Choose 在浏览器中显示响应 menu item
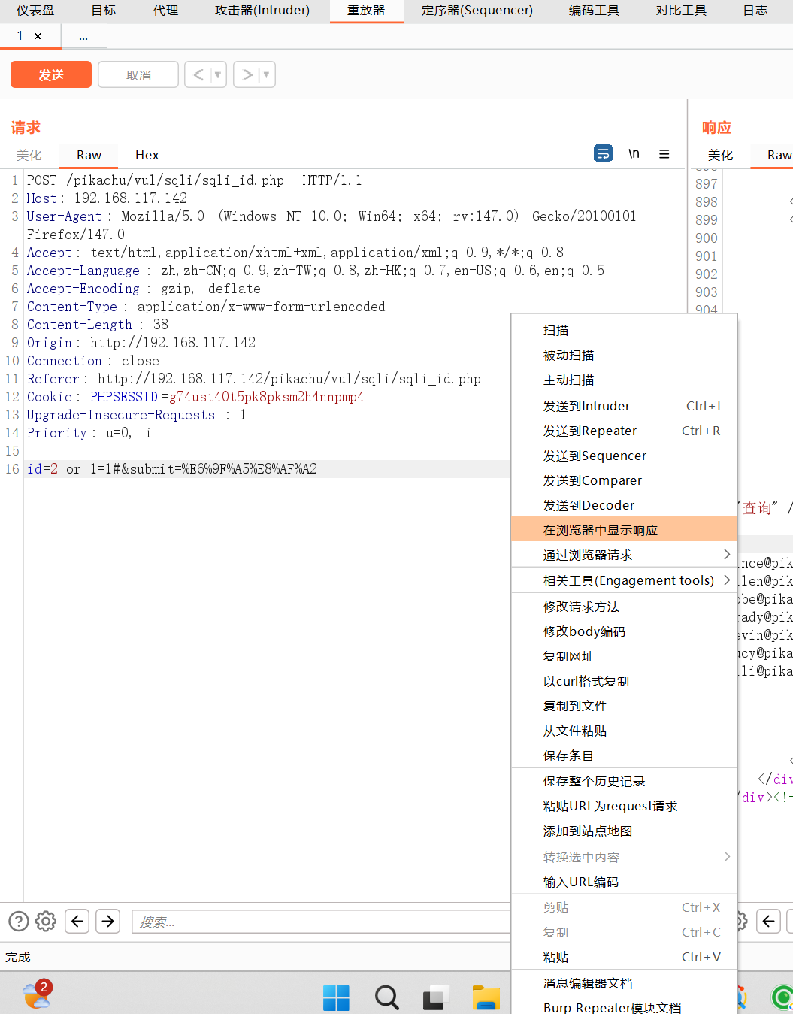 click(x=624, y=530)
